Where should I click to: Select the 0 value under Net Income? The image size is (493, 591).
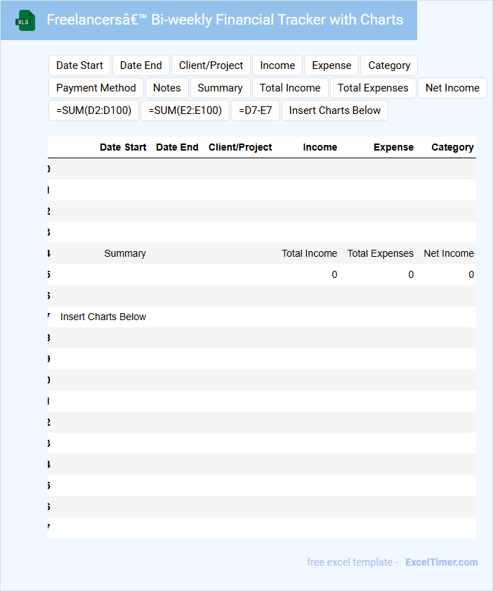pos(471,274)
